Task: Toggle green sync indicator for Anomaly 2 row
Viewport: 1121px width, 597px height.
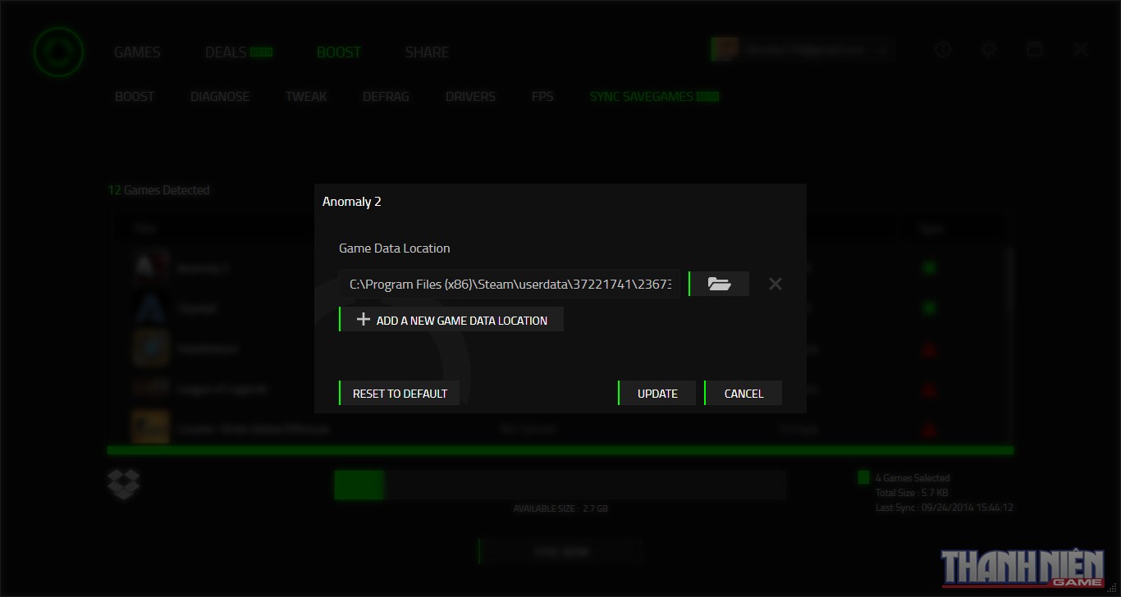Action: point(930,267)
